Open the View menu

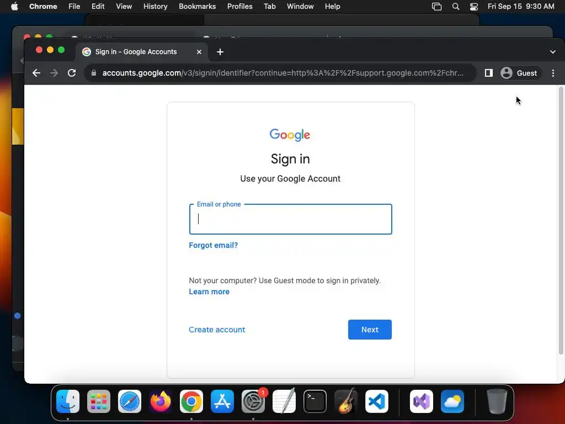(x=124, y=7)
